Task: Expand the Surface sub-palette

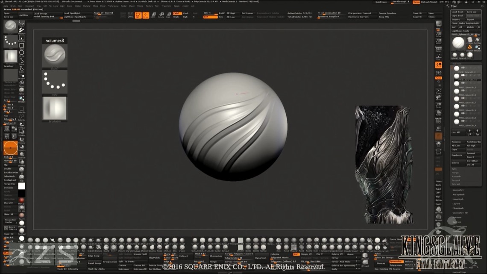Action: point(457,222)
